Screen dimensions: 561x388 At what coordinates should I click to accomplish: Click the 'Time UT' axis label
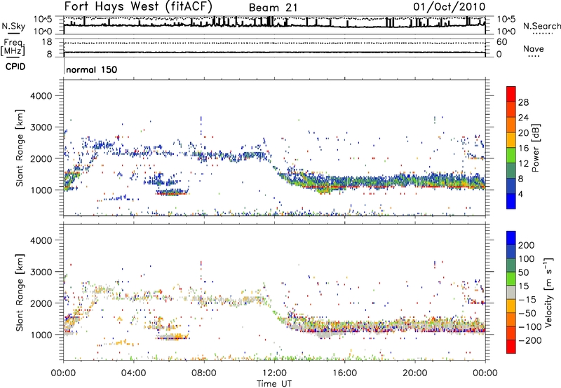(274, 384)
